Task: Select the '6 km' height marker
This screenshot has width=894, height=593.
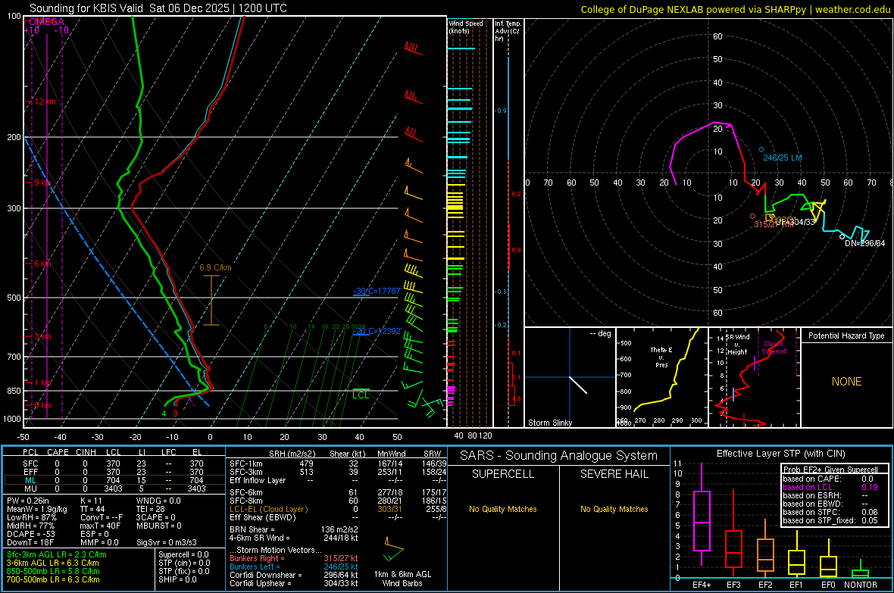Action: (x=42, y=264)
